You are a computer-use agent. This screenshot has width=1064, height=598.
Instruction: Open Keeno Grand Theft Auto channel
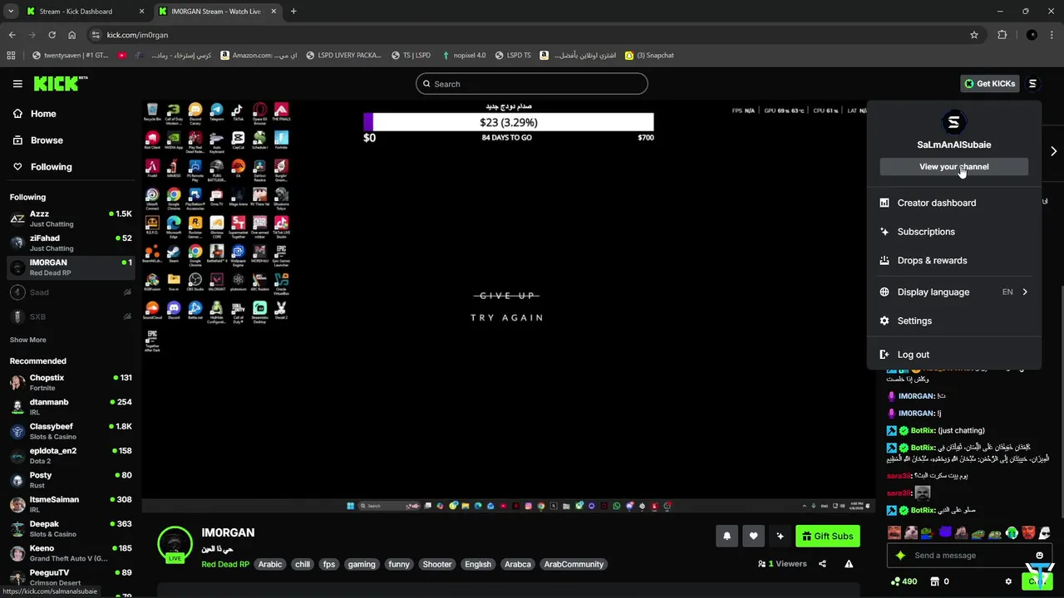pos(70,553)
